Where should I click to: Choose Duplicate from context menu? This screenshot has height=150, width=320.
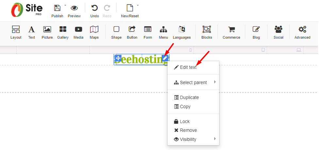[x=193, y=97]
